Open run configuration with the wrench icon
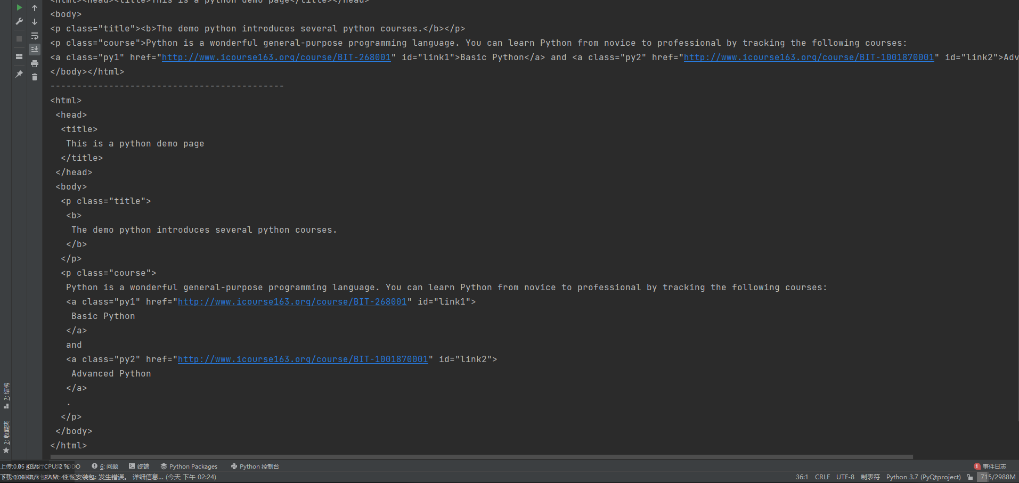1019x483 pixels. click(19, 22)
